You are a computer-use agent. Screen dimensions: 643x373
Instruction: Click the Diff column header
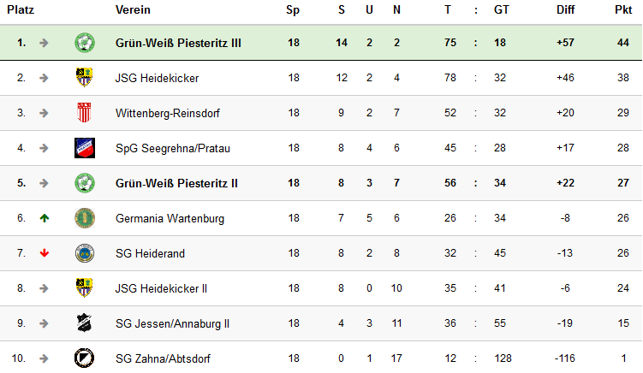pyautogui.click(x=564, y=10)
